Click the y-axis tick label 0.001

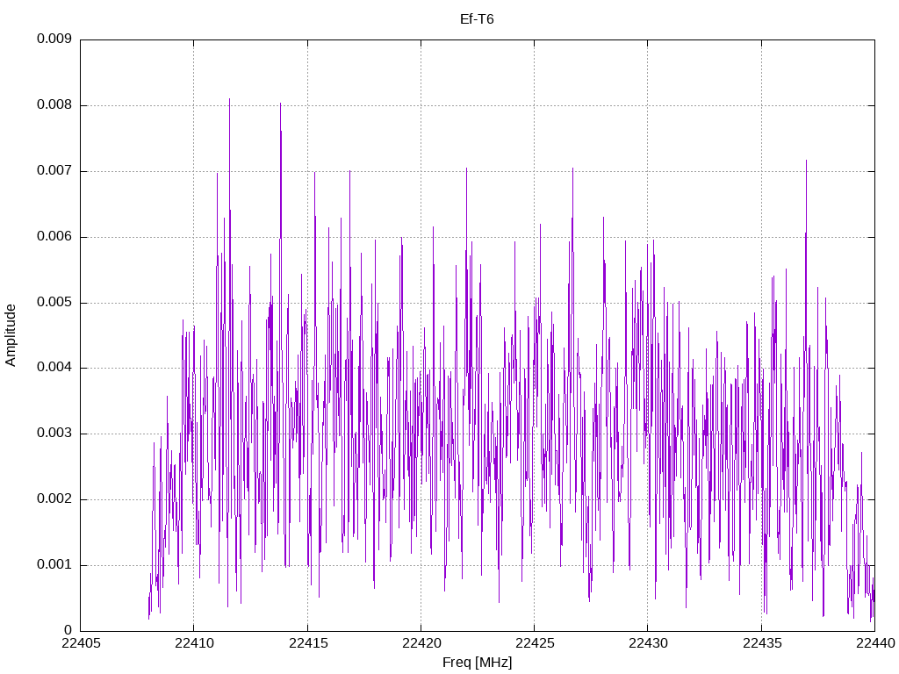(x=54, y=565)
